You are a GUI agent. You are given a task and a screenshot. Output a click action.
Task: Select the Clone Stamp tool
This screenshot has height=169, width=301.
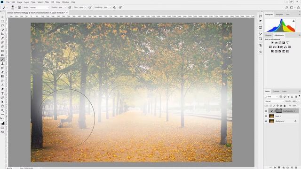coord(2,64)
